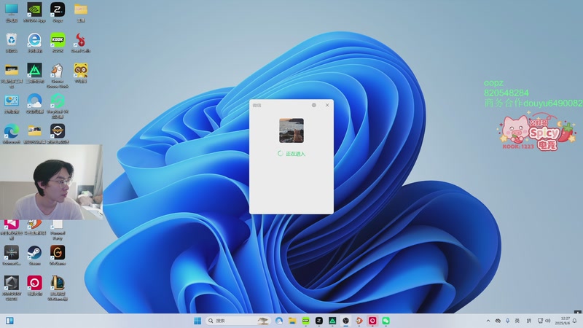
Task: Click the WeChat profile avatar picture
Action: 291,130
